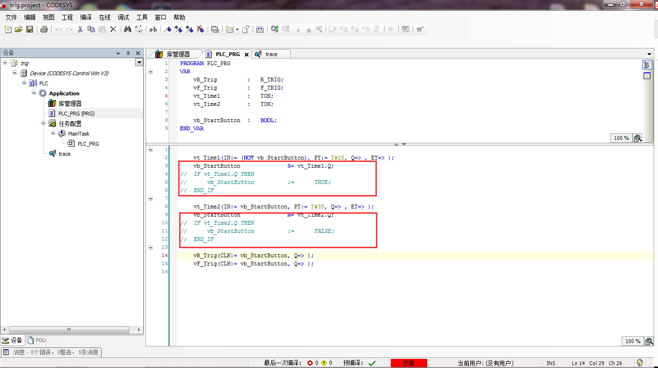Open the 消息 messages panel button
This screenshot has width=658, height=368.
tap(51, 352)
